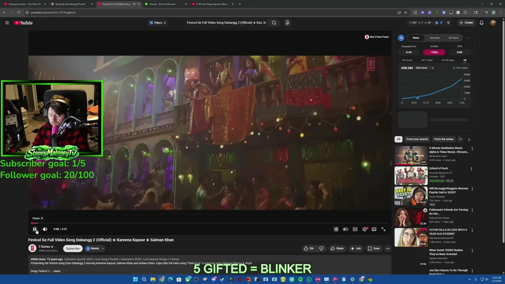The image size is (505, 284).
Task: Switch to theater mode
Action: point(374,229)
